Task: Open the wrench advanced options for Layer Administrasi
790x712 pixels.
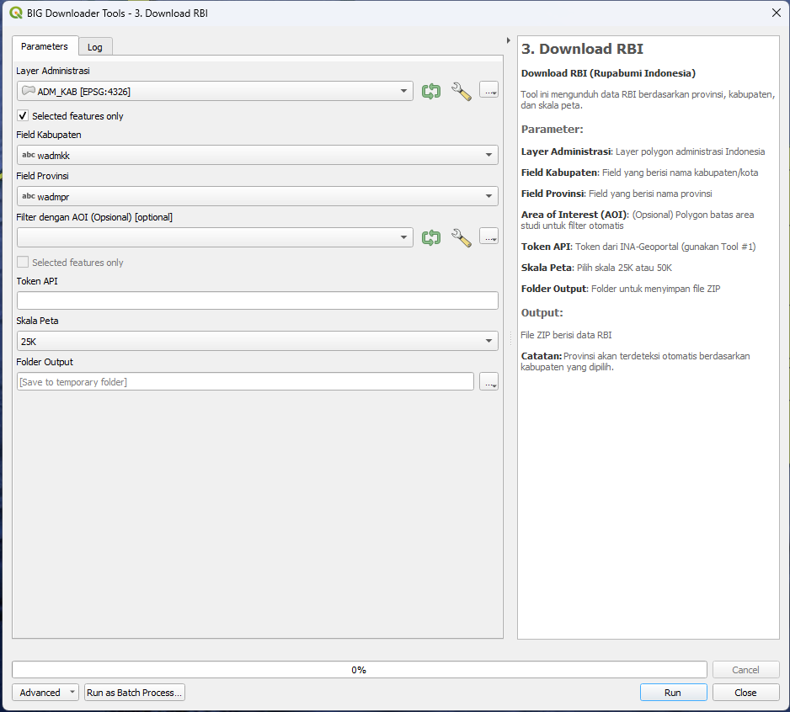Action: pos(462,91)
